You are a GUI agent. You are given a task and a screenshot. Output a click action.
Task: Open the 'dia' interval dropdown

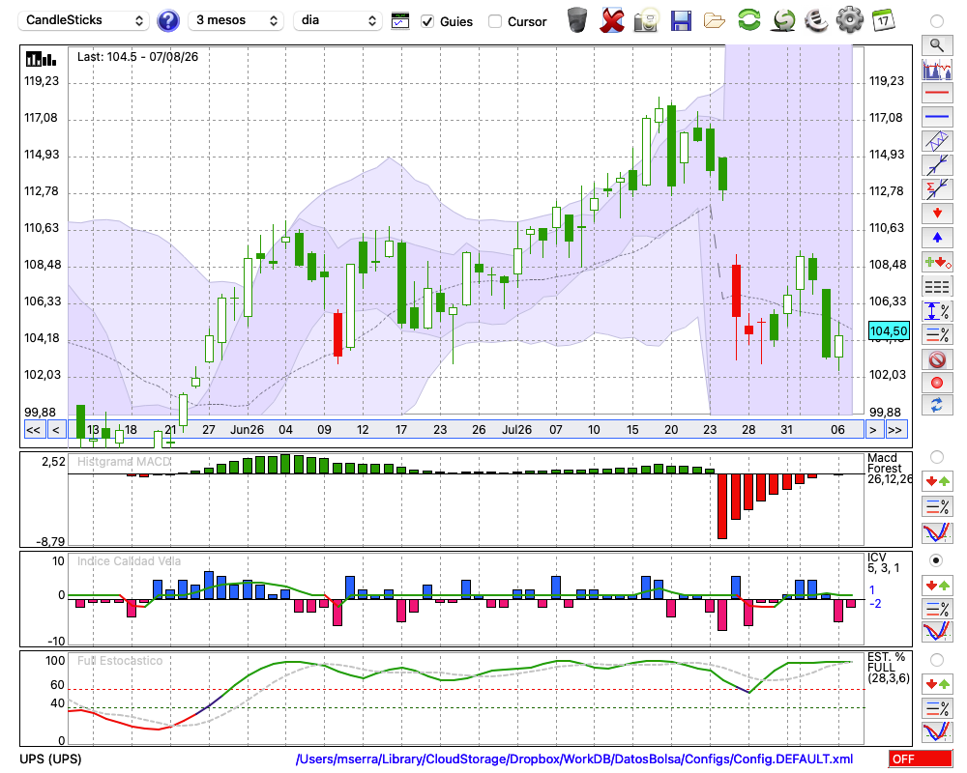pyautogui.click(x=337, y=20)
